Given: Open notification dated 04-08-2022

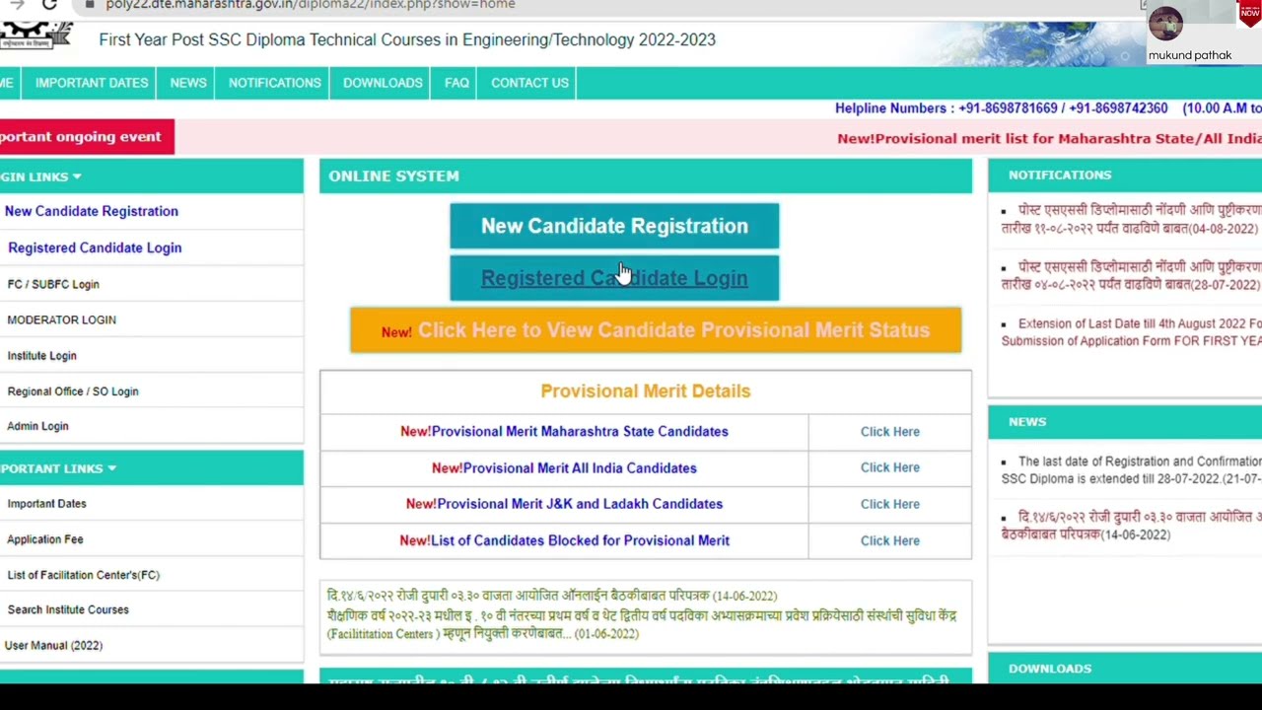Looking at the screenshot, I should point(1131,219).
